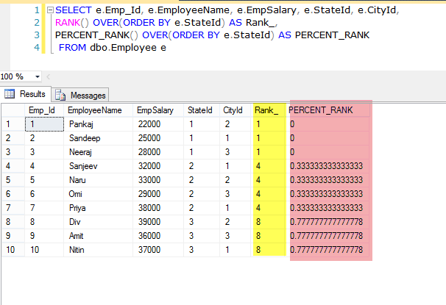Image resolution: width=446 pixels, height=305 pixels.
Task: Click the salary cell 25000
Action: tap(158, 138)
